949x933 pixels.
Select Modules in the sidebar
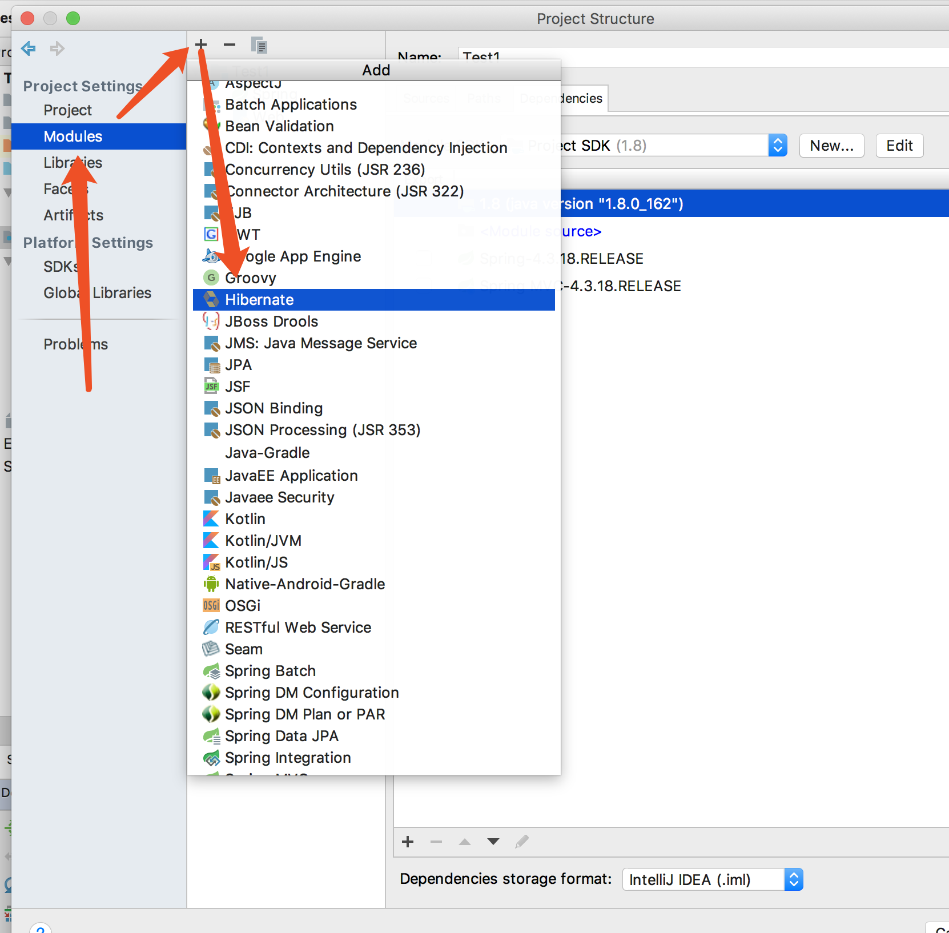[99, 136]
